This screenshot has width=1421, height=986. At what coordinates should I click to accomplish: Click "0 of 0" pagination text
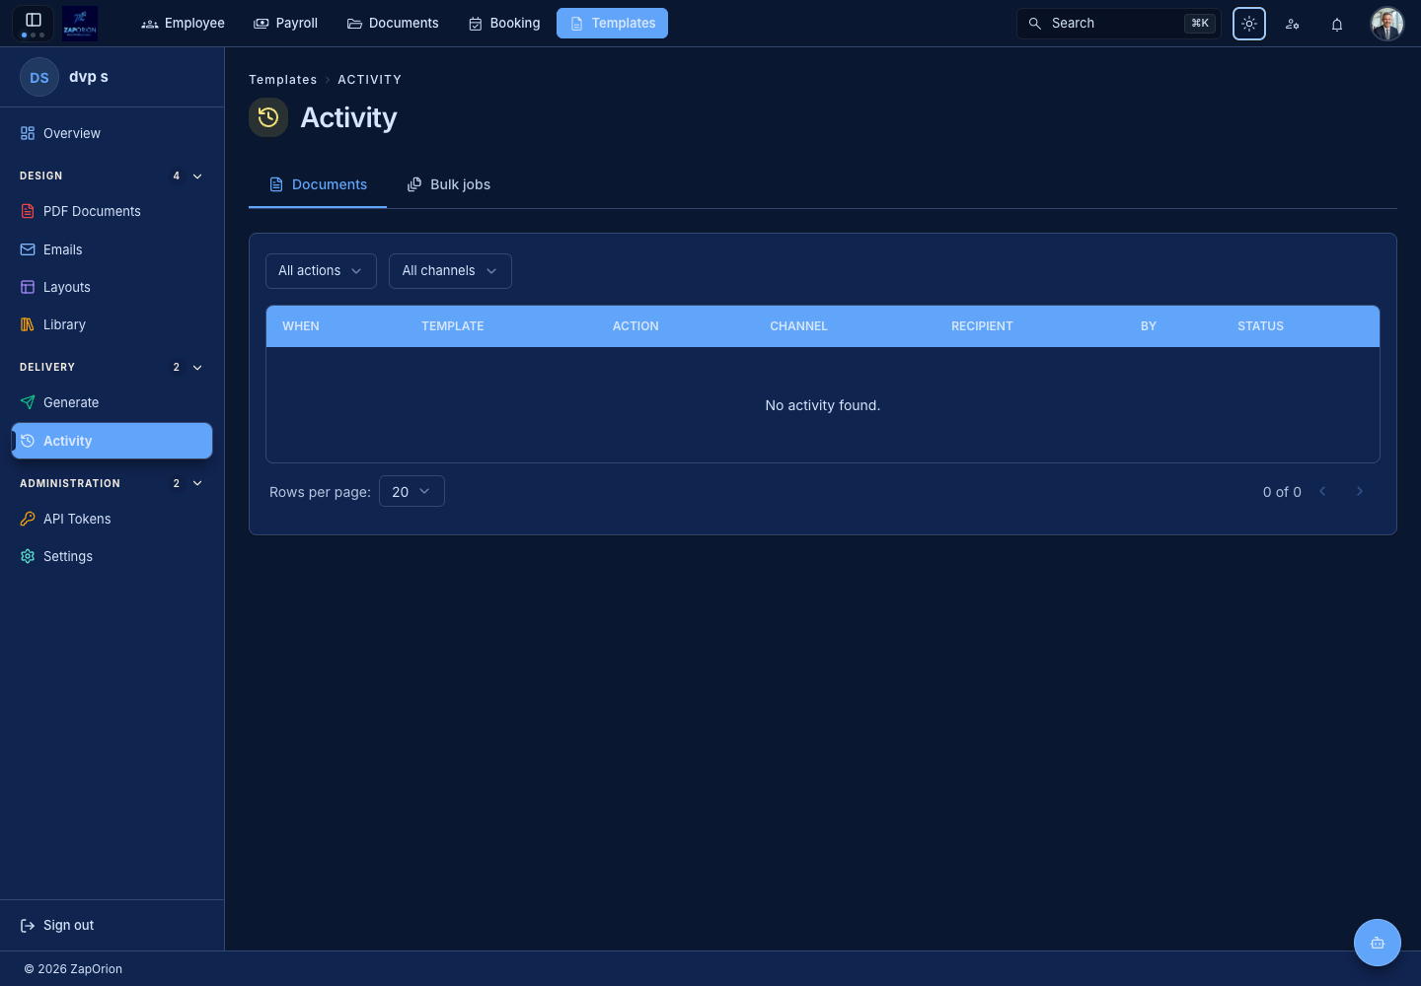tap(1282, 492)
